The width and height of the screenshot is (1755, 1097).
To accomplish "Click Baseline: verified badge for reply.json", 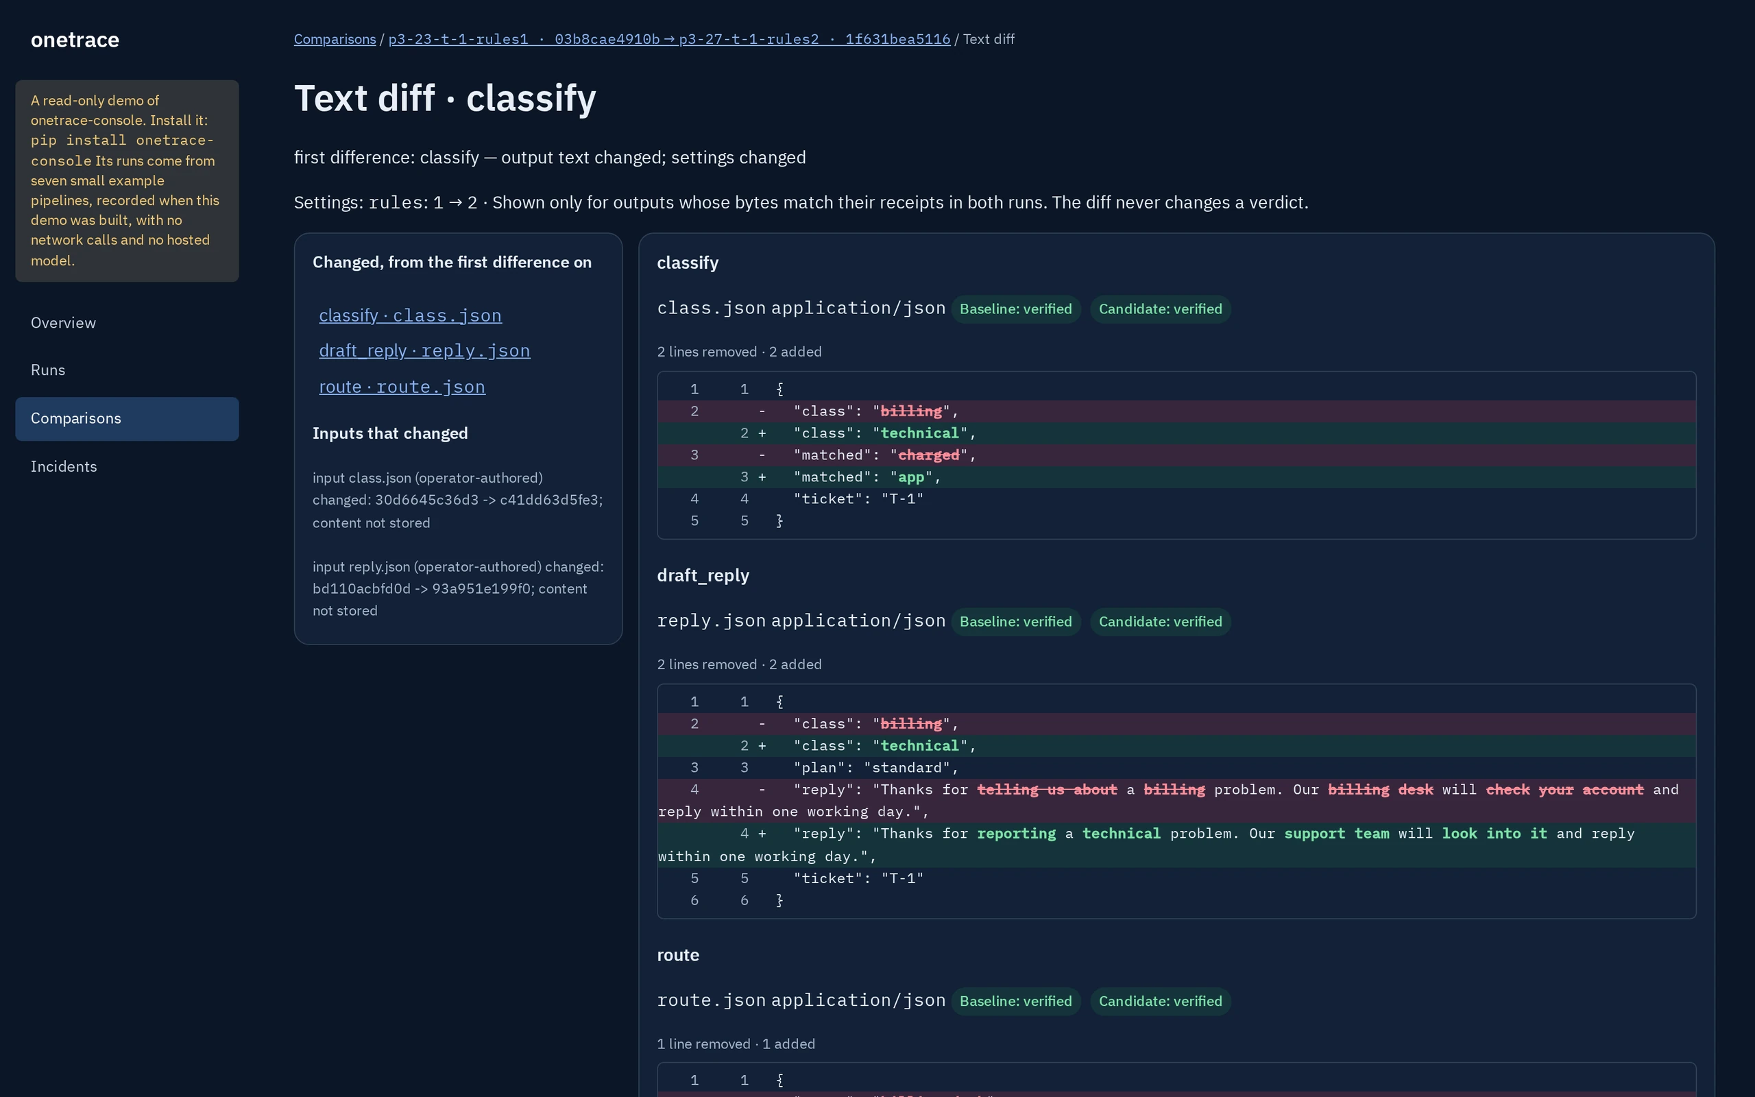I will click(x=1015, y=622).
